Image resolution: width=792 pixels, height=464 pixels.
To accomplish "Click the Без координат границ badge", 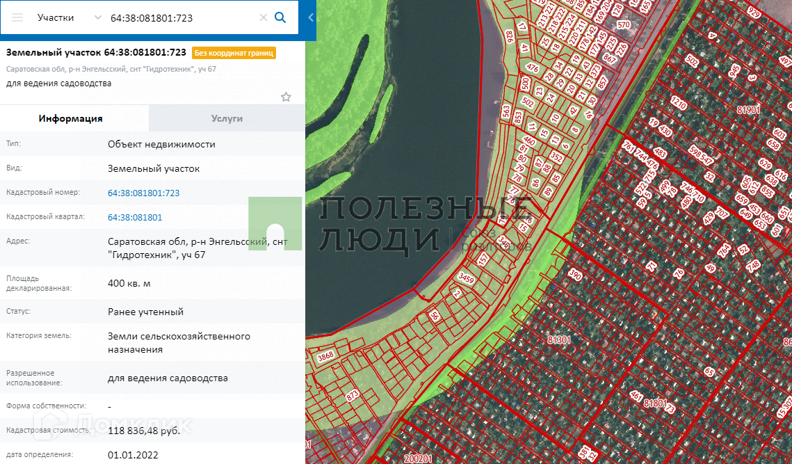I will [234, 53].
